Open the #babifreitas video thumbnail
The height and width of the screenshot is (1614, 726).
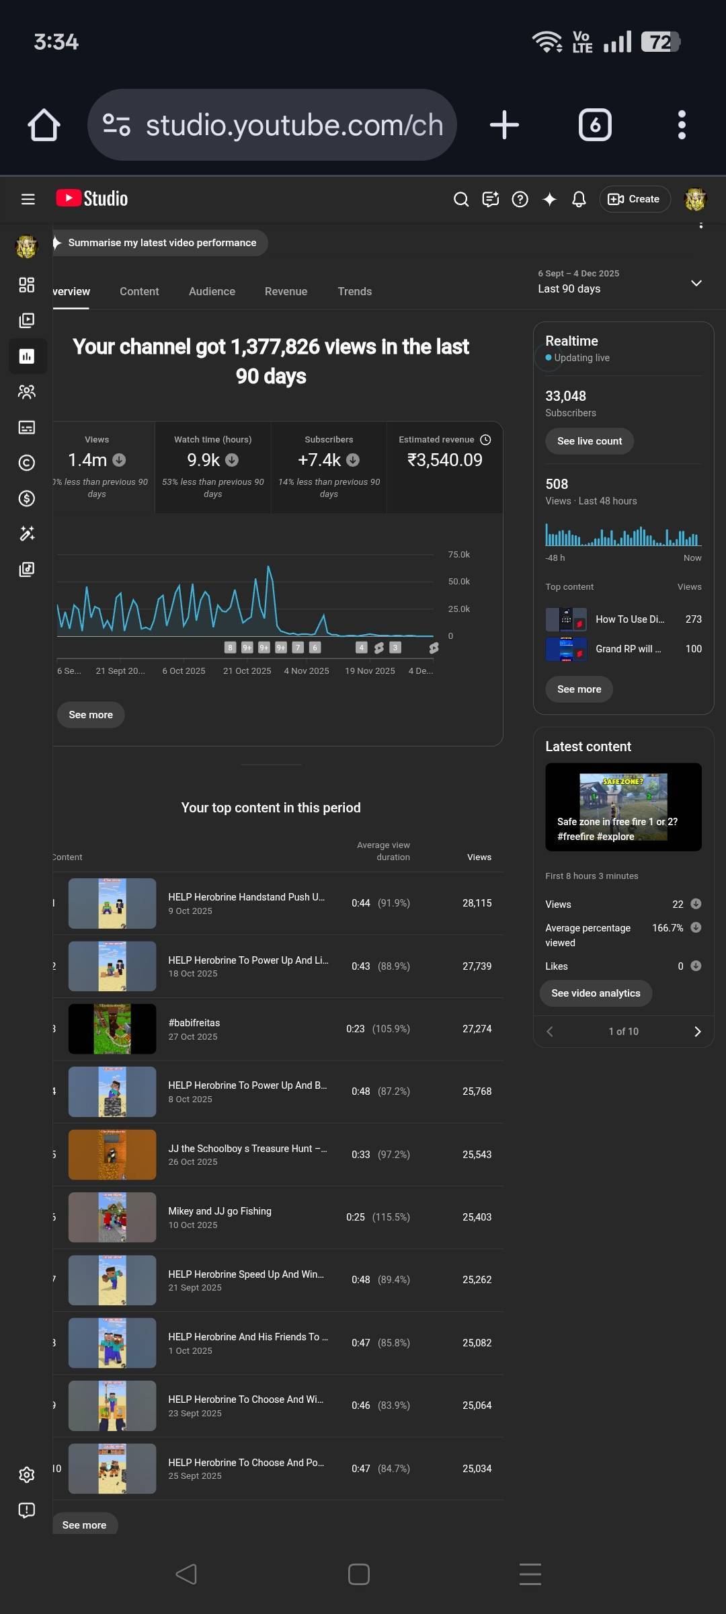[112, 1029]
